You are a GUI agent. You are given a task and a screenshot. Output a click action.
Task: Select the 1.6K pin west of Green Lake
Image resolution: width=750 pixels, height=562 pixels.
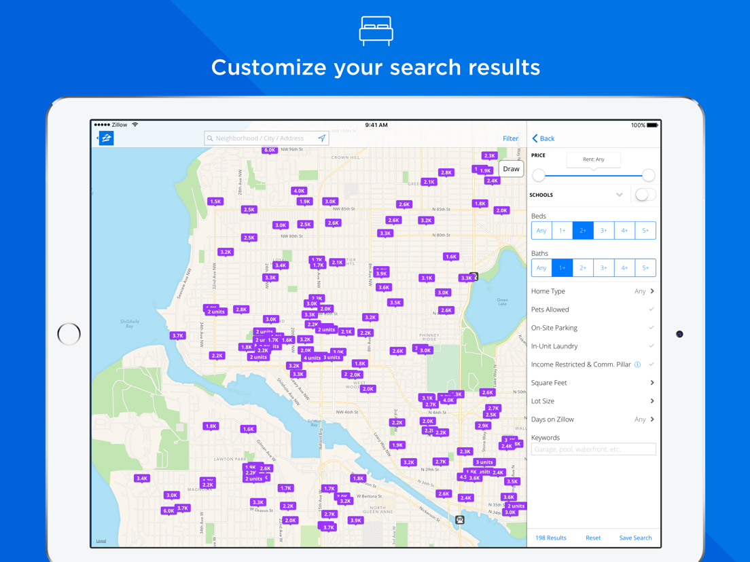pyautogui.click(x=451, y=257)
